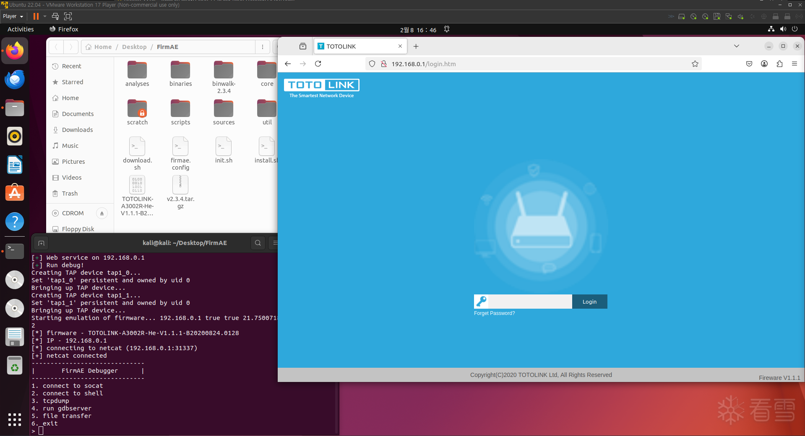Select the binaries folder
The height and width of the screenshot is (436, 805).
click(180, 74)
